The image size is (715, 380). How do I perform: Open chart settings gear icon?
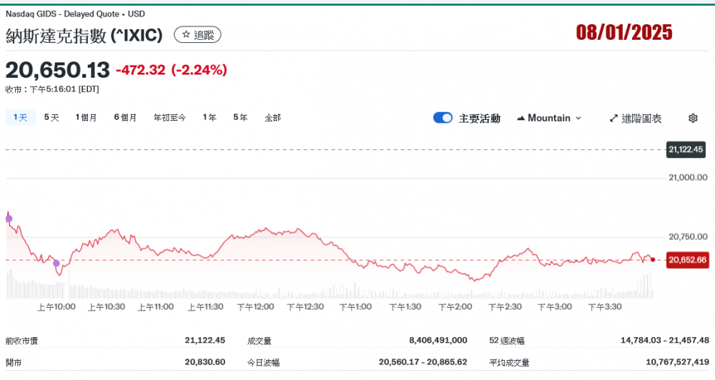point(692,118)
